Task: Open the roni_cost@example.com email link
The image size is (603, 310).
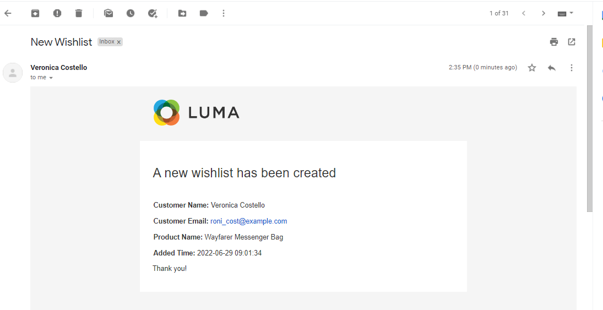Action: tap(248, 221)
